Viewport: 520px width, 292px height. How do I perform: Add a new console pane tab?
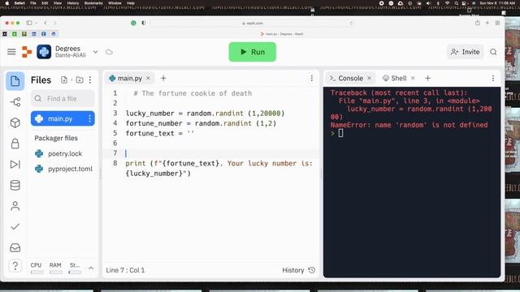(428, 78)
